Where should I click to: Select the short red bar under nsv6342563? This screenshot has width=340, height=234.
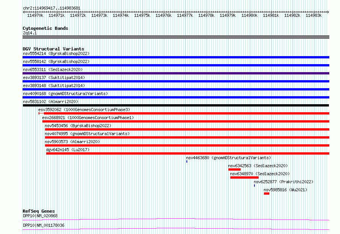click(235, 169)
